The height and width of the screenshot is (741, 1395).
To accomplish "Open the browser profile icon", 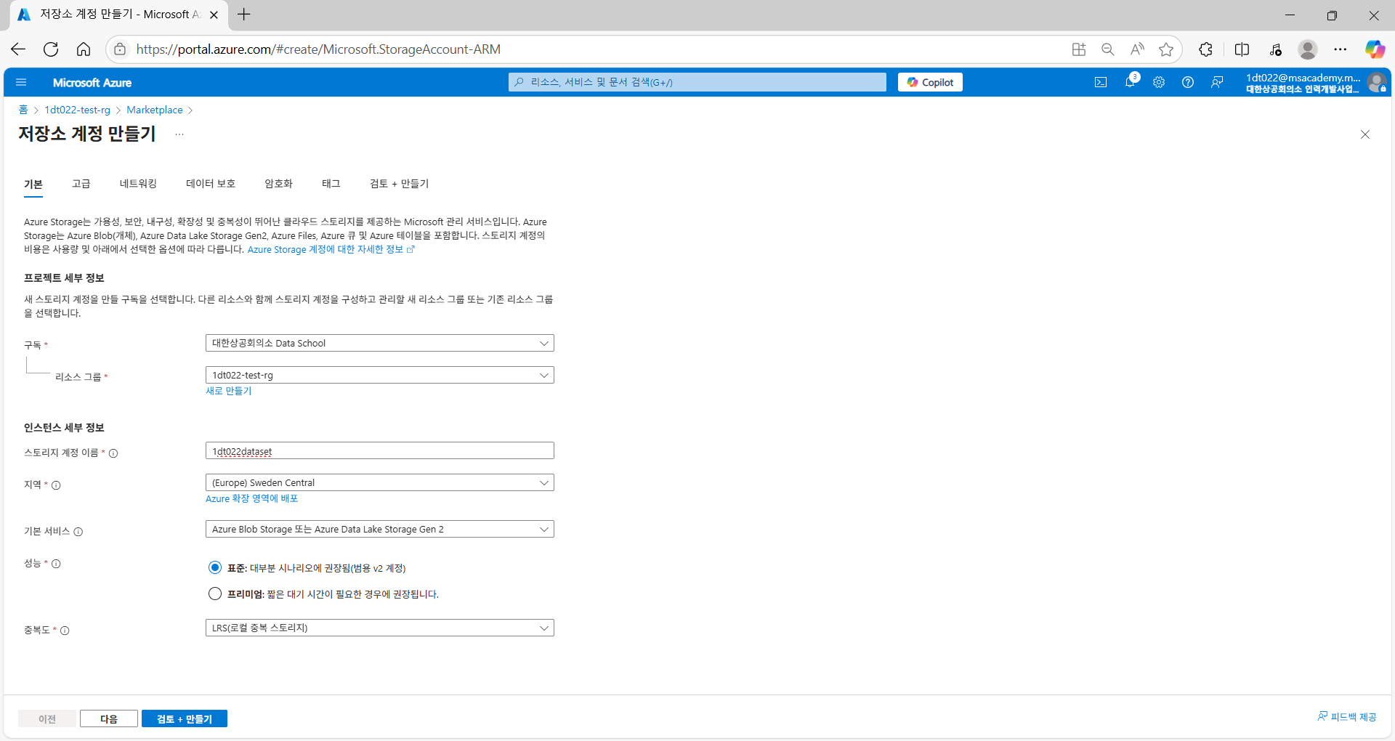I will click(1308, 49).
